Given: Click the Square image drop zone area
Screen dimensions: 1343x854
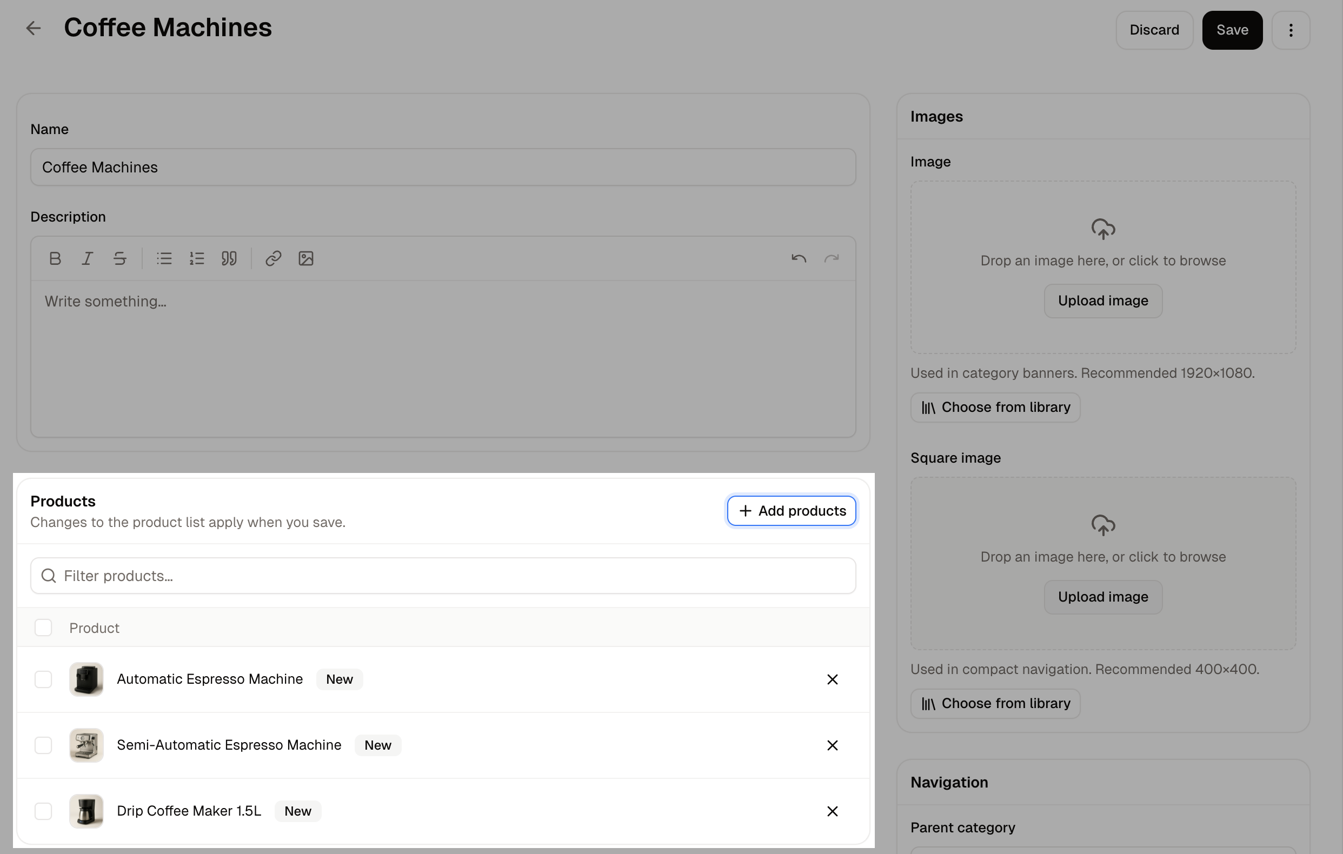Looking at the screenshot, I should coord(1102,563).
